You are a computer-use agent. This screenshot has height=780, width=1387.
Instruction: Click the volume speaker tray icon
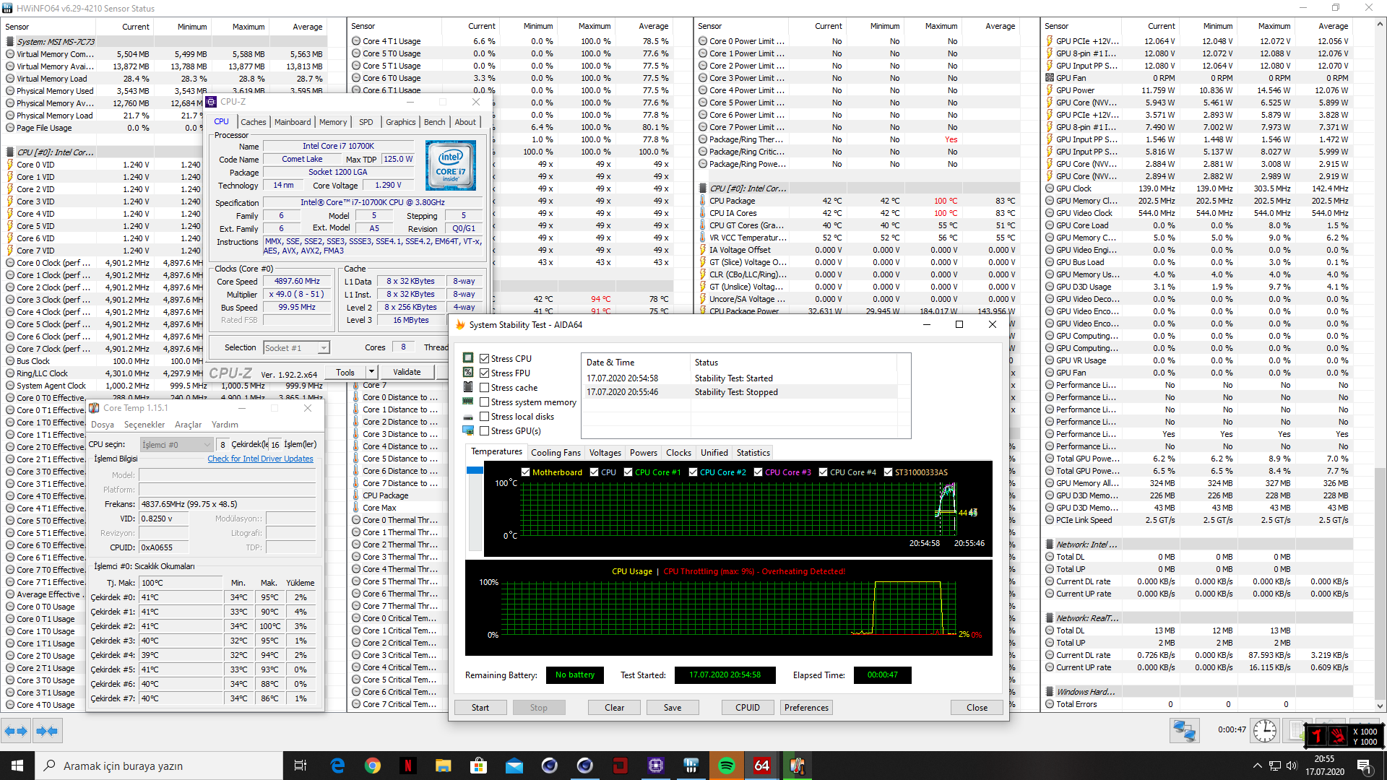(1291, 766)
